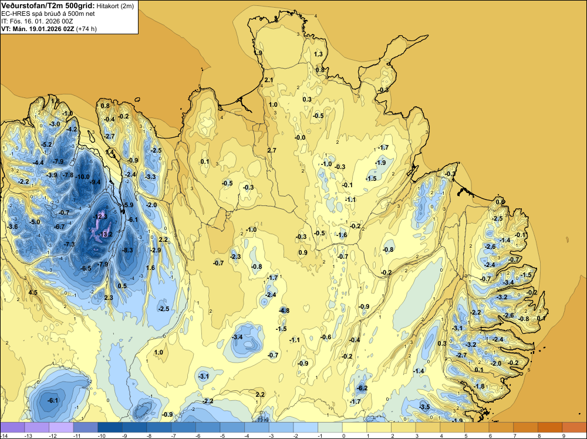587x439 pixels.
Task: Click the -6.7 temperature value
Action: [59, 227]
